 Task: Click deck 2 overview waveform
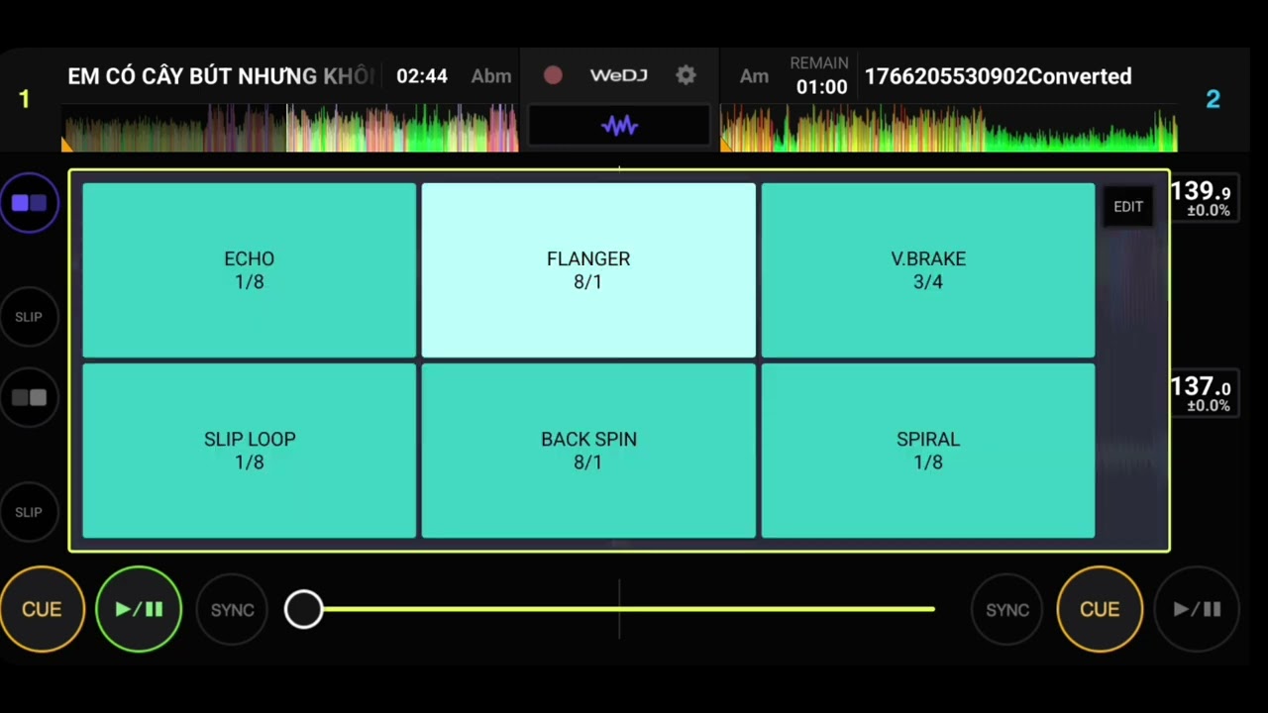tap(949, 128)
